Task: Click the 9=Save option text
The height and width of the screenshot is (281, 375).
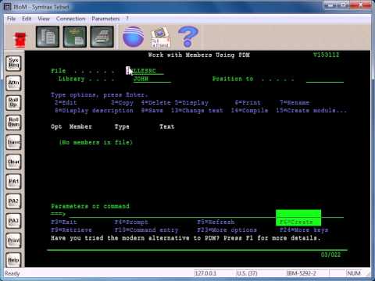Action: coord(152,111)
